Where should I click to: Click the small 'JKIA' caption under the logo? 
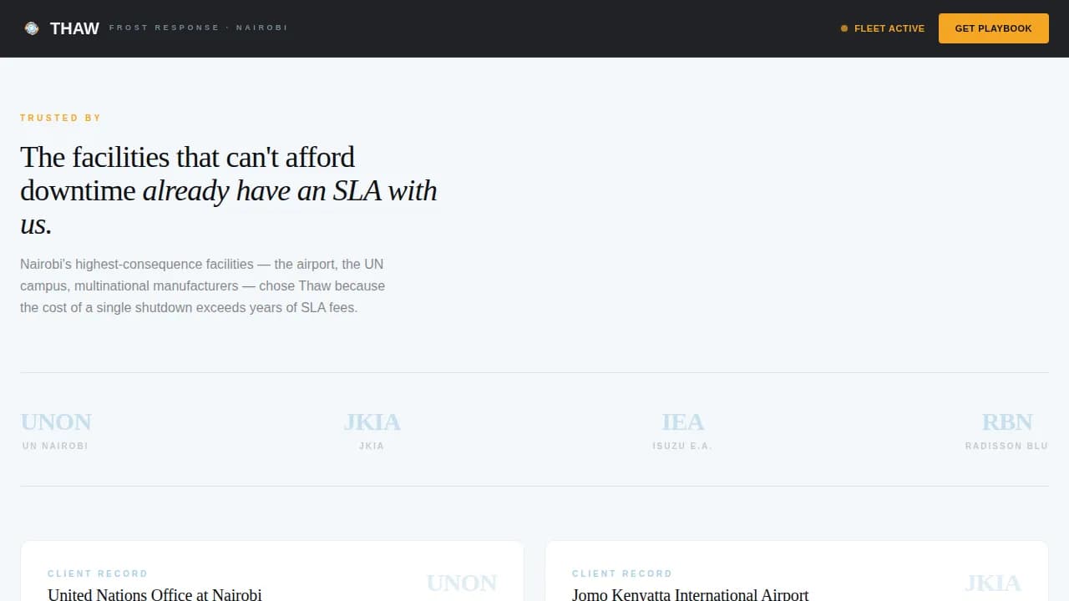(x=372, y=446)
